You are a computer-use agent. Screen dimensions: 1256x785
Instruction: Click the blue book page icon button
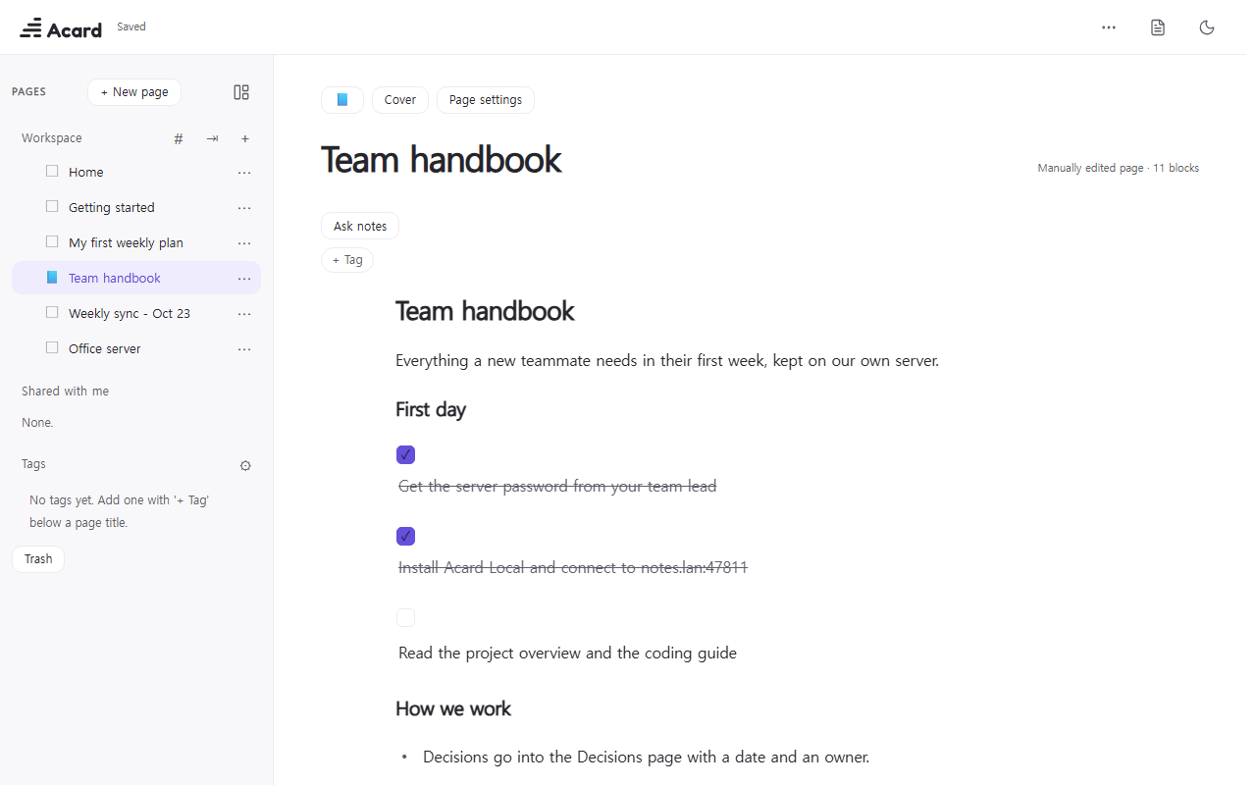(x=342, y=100)
